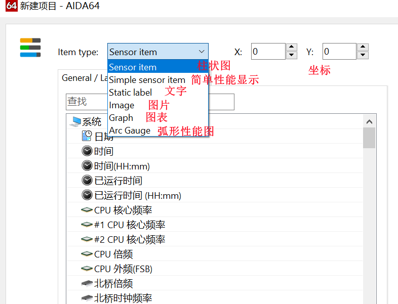Click the scroll-up arrow of the sensor list
The width and height of the screenshot is (398, 304).
pyautogui.click(x=369, y=122)
